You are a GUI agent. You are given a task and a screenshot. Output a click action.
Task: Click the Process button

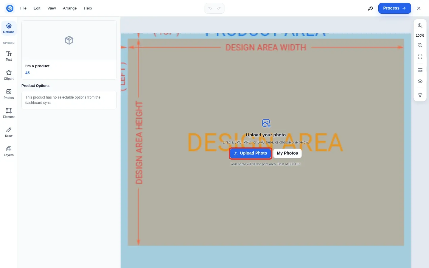(x=395, y=8)
